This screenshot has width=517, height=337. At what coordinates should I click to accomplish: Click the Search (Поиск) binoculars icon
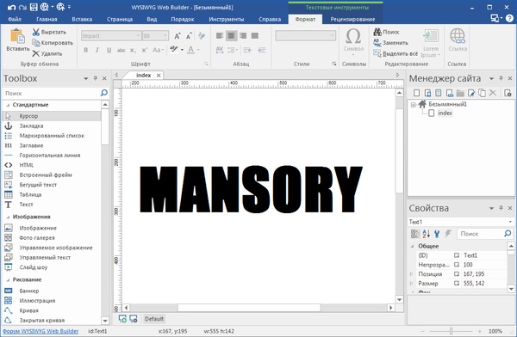tap(377, 32)
